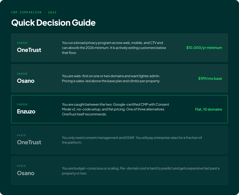Screen dimensions: 239x195
Task: Click the budget-conscious or scaling description
Action: 141,171
